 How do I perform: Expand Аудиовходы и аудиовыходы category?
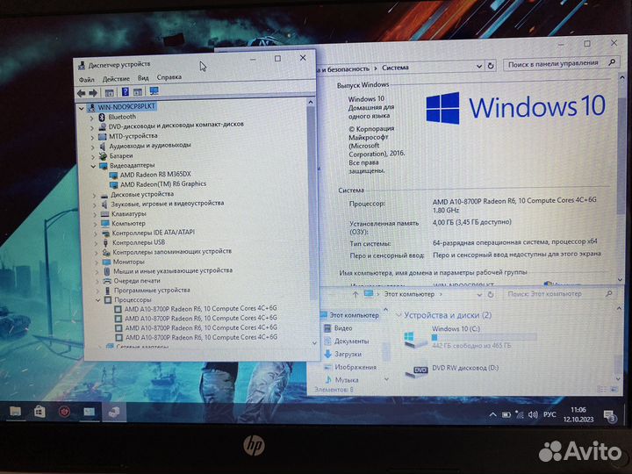[93, 147]
